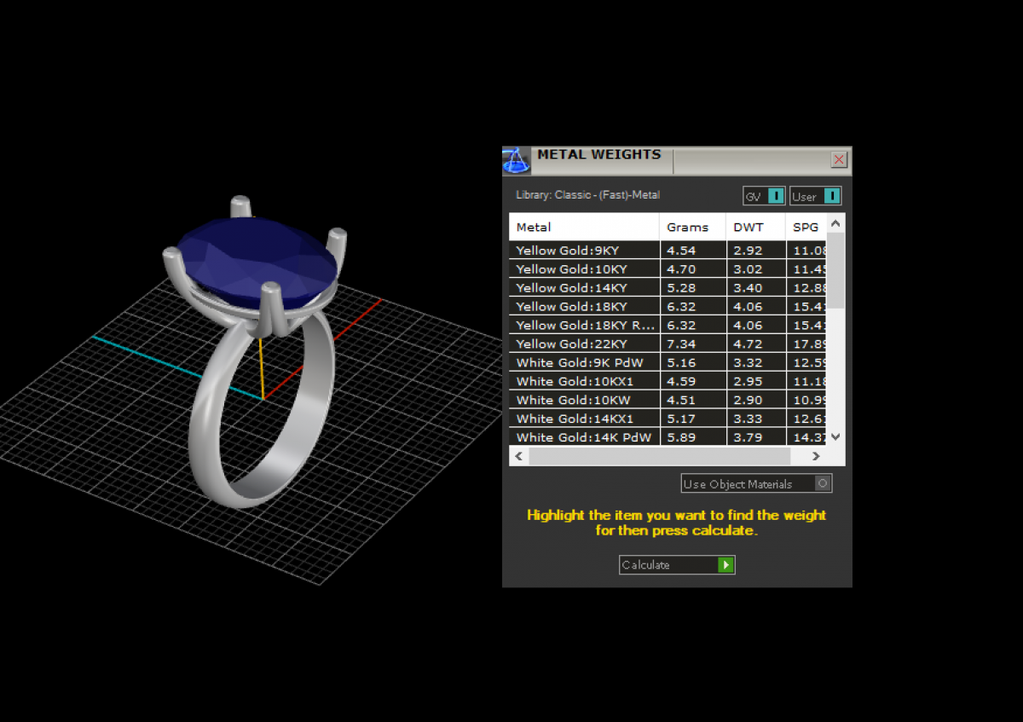Toggle the User library switch
1023x722 pixels.
831,196
